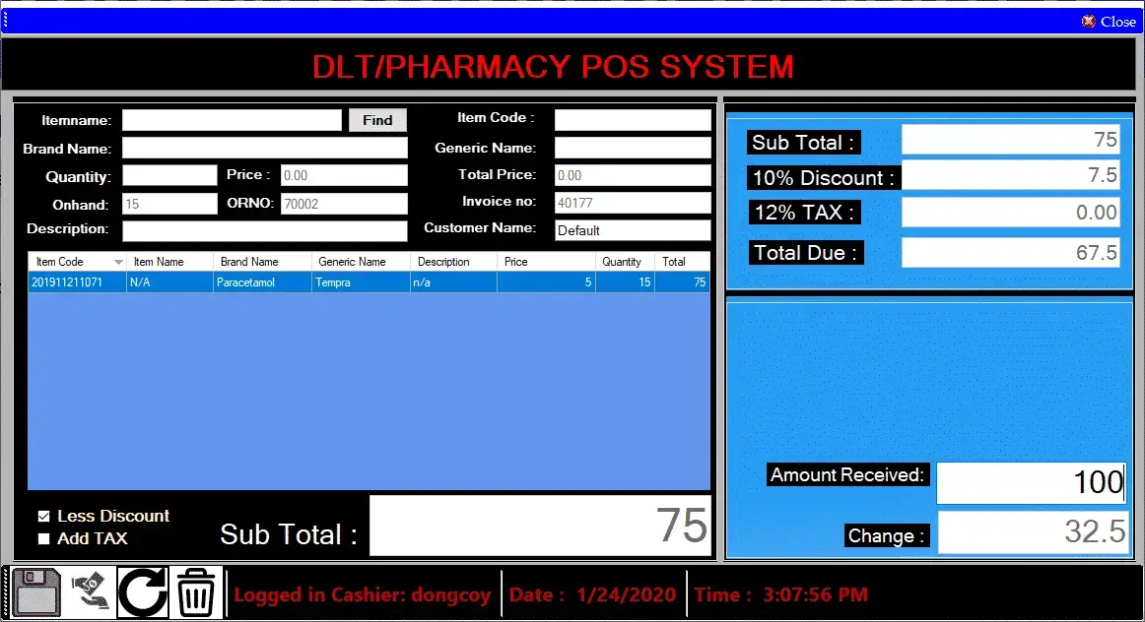Click the circular refresh arrow icon
Image resolution: width=1145 pixels, height=622 pixels.
[x=143, y=592]
